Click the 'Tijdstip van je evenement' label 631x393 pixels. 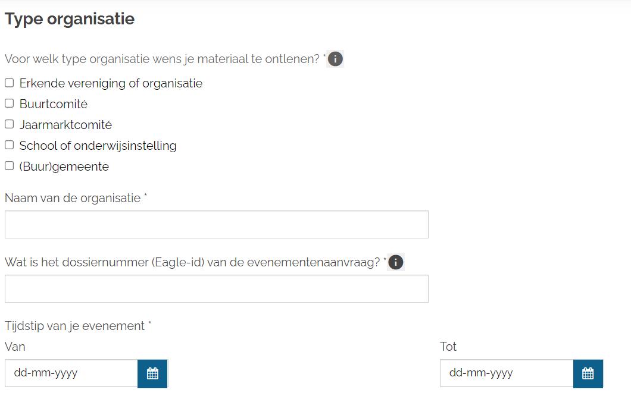(75, 326)
